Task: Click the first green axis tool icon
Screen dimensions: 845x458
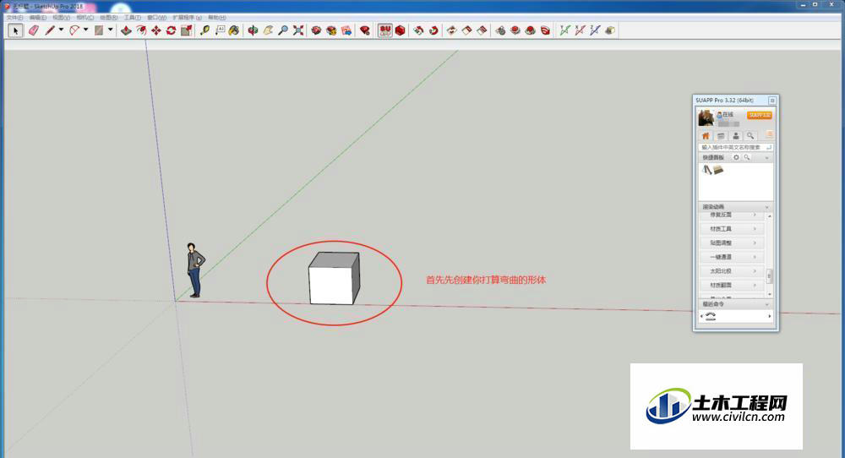Action: pos(564,30)
